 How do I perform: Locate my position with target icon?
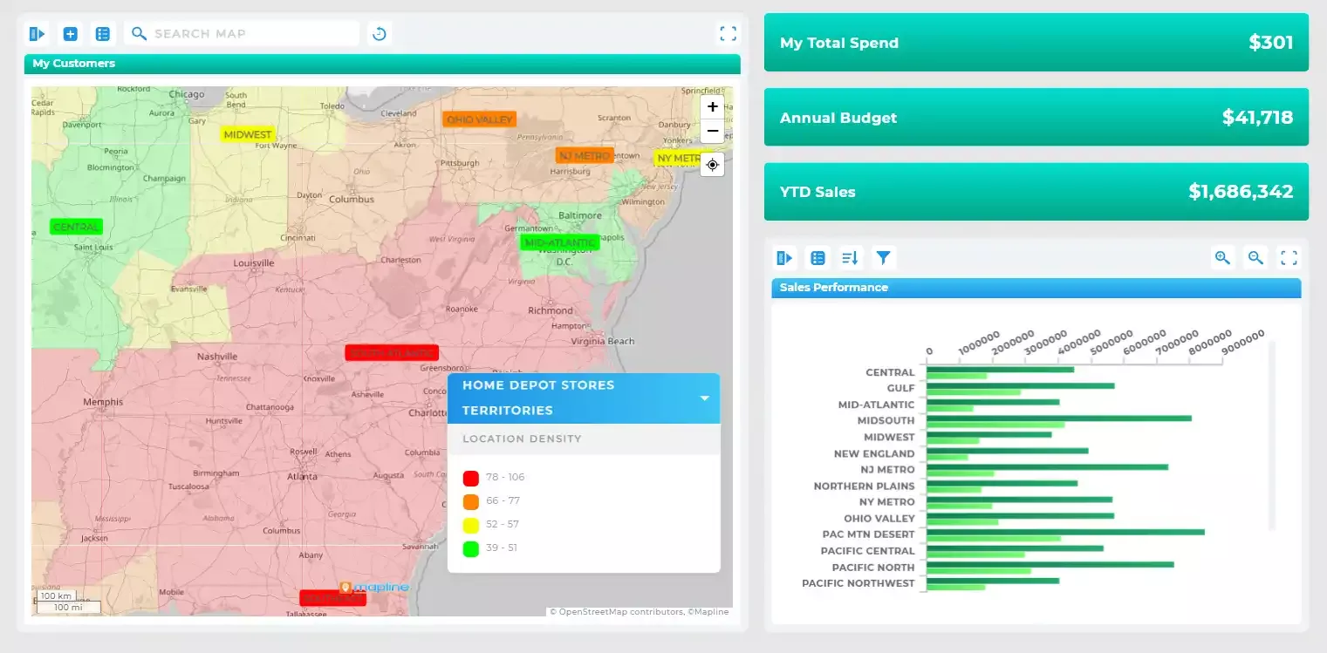point(713,164)
